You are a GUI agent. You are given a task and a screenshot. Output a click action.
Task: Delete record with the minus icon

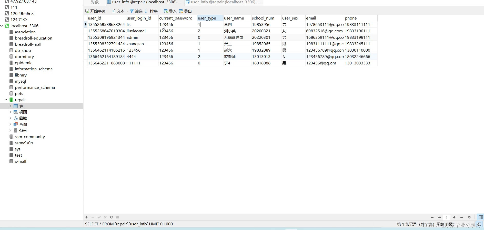click(93, 217)
